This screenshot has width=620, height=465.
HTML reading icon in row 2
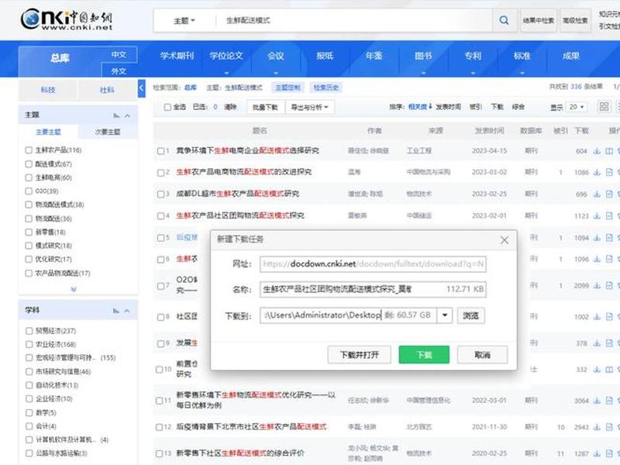coord(609,172)
